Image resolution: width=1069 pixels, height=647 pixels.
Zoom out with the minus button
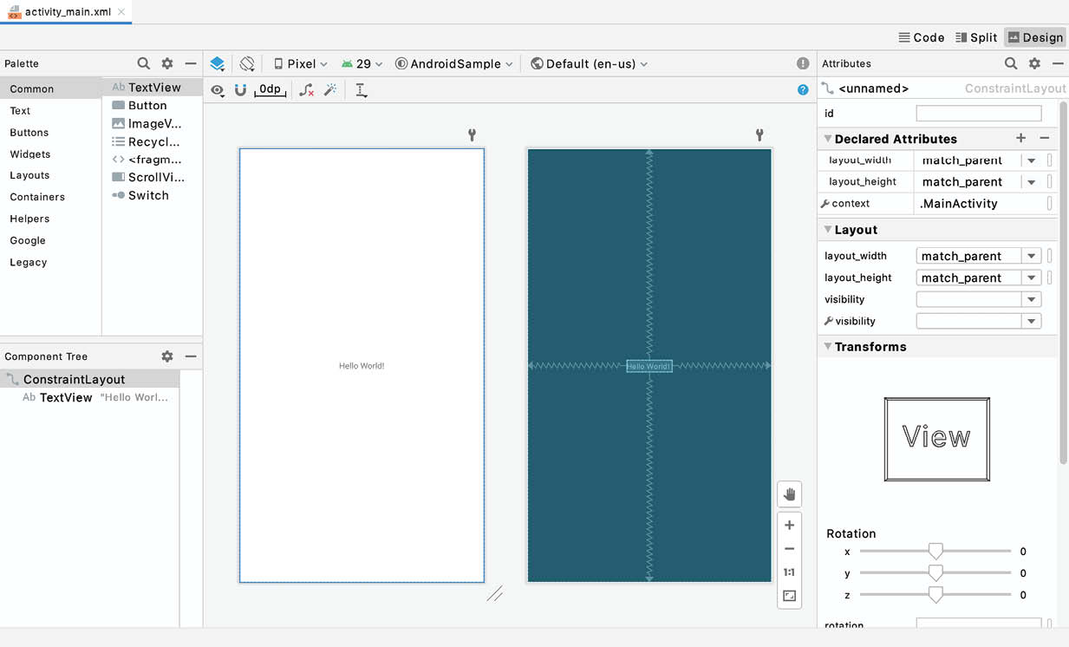[x=789, y=549]
